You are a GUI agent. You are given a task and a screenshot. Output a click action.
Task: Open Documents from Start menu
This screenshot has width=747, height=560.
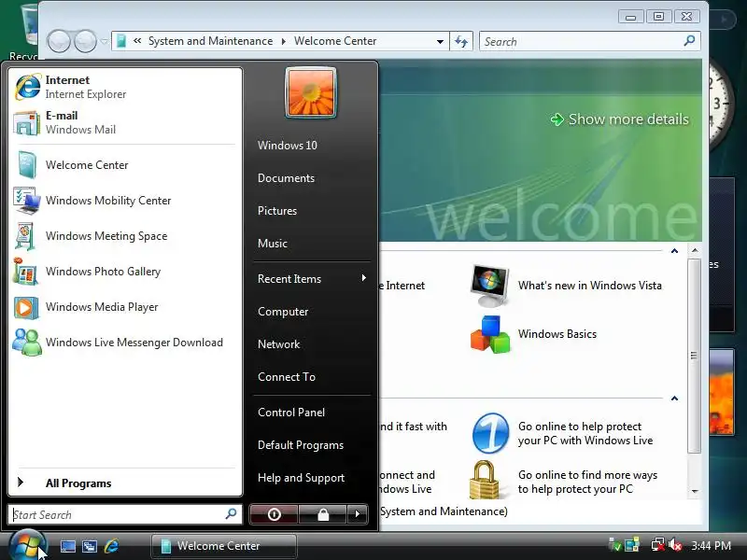(286, 178)
